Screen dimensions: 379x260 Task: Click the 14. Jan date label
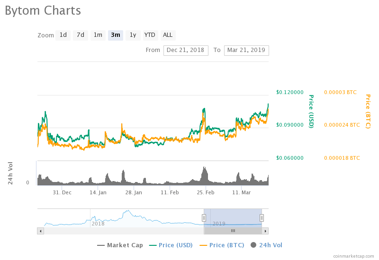98,192
